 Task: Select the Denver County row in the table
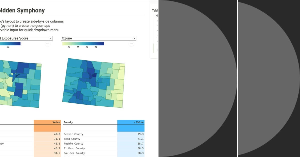tap(73, 134)
